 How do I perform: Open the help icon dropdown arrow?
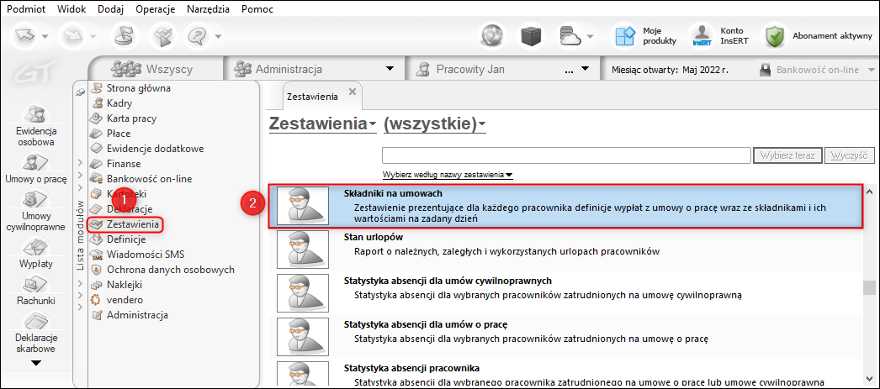click(x=217, y=37)
